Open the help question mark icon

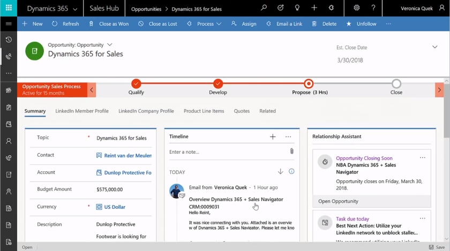(x=373, y=7)
